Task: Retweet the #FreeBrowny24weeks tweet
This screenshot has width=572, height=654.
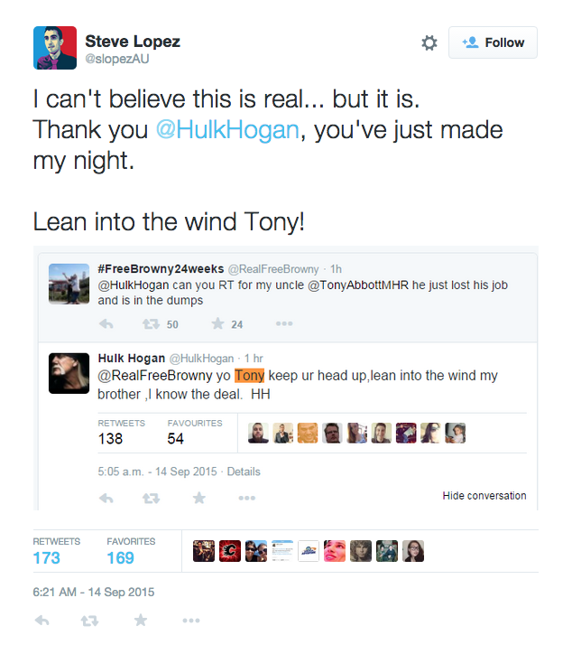Action: coord(151,324)
